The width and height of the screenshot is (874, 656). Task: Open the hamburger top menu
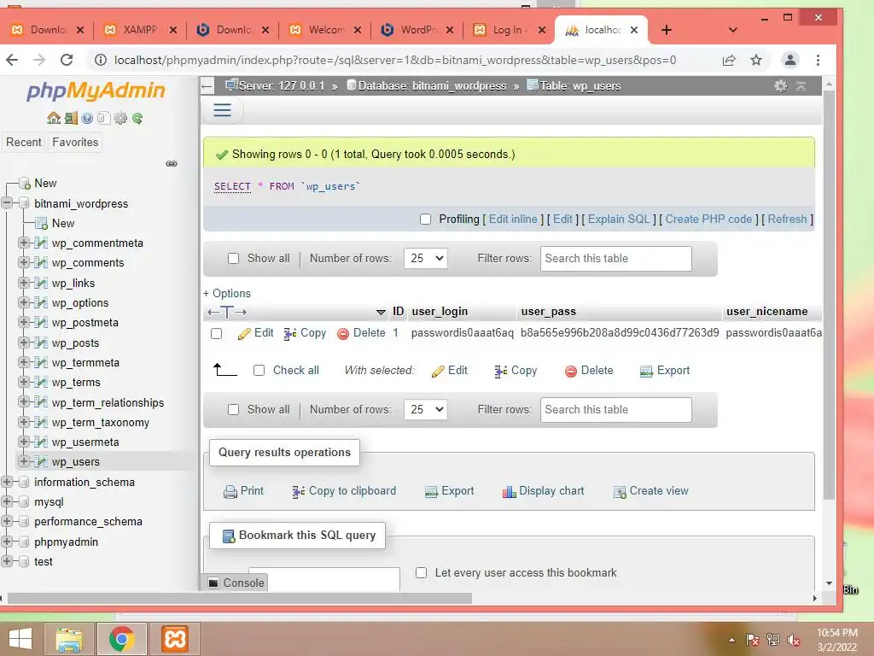pyautogui.click(x=223, y=110)
